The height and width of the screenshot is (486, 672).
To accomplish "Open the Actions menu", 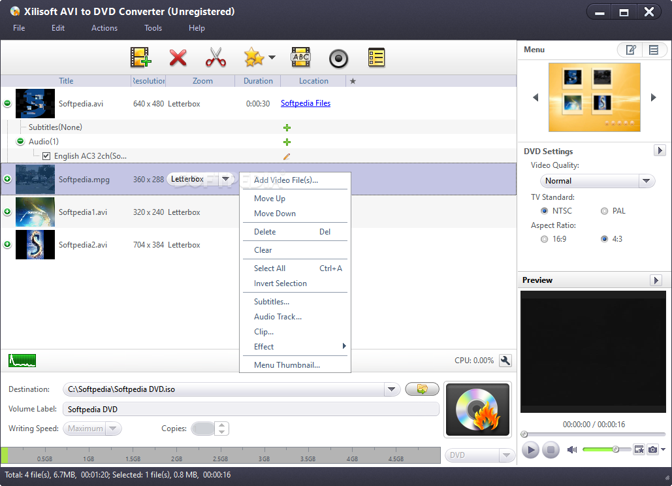I will pyautogui.click(x=104, y=28).
